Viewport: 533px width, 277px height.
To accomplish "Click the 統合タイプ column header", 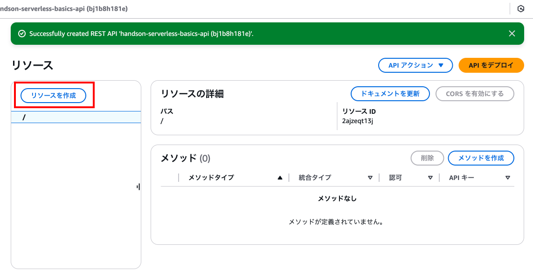I will pos(315,177).
